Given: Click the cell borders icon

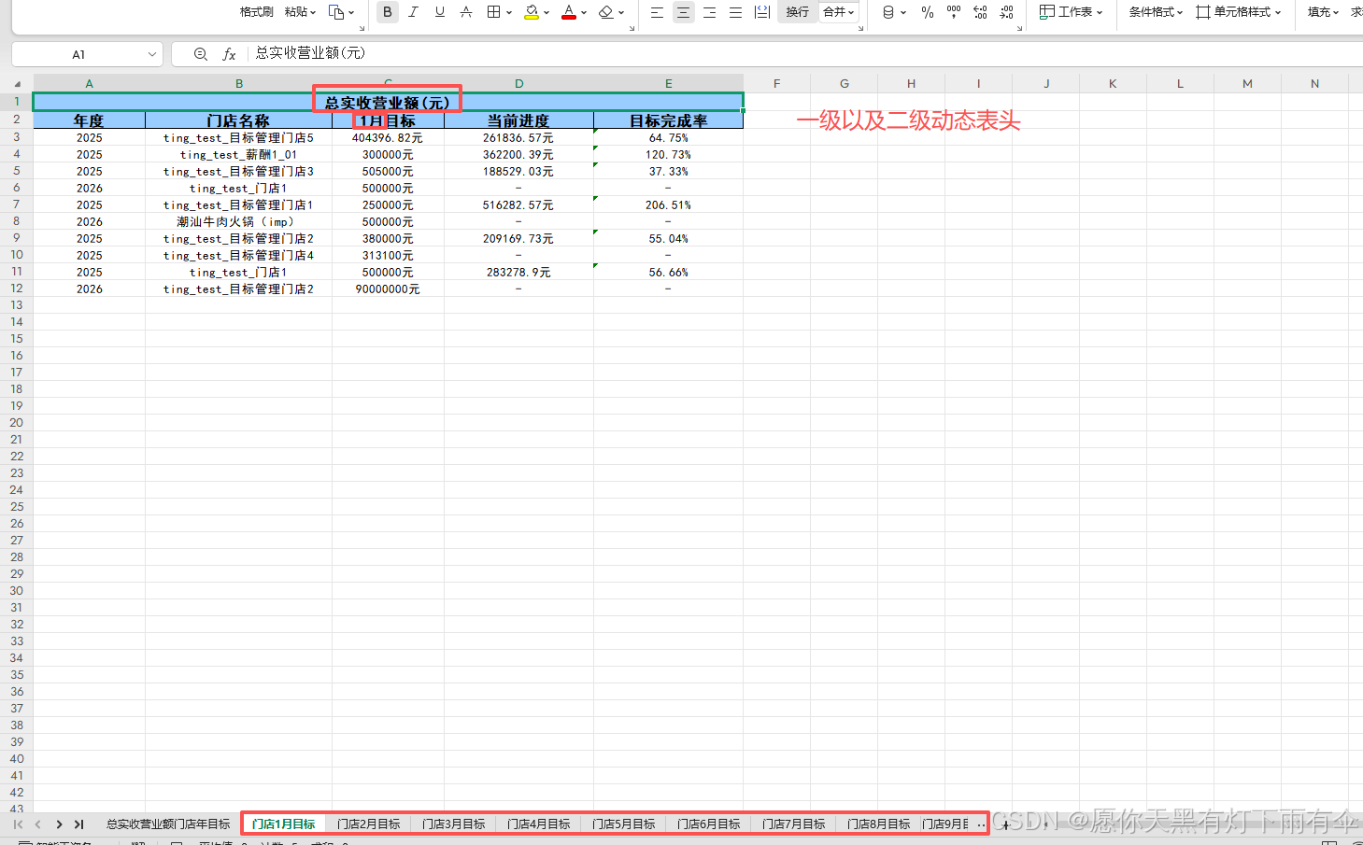Looking at the screenshot, I should [x=493, y=12].
